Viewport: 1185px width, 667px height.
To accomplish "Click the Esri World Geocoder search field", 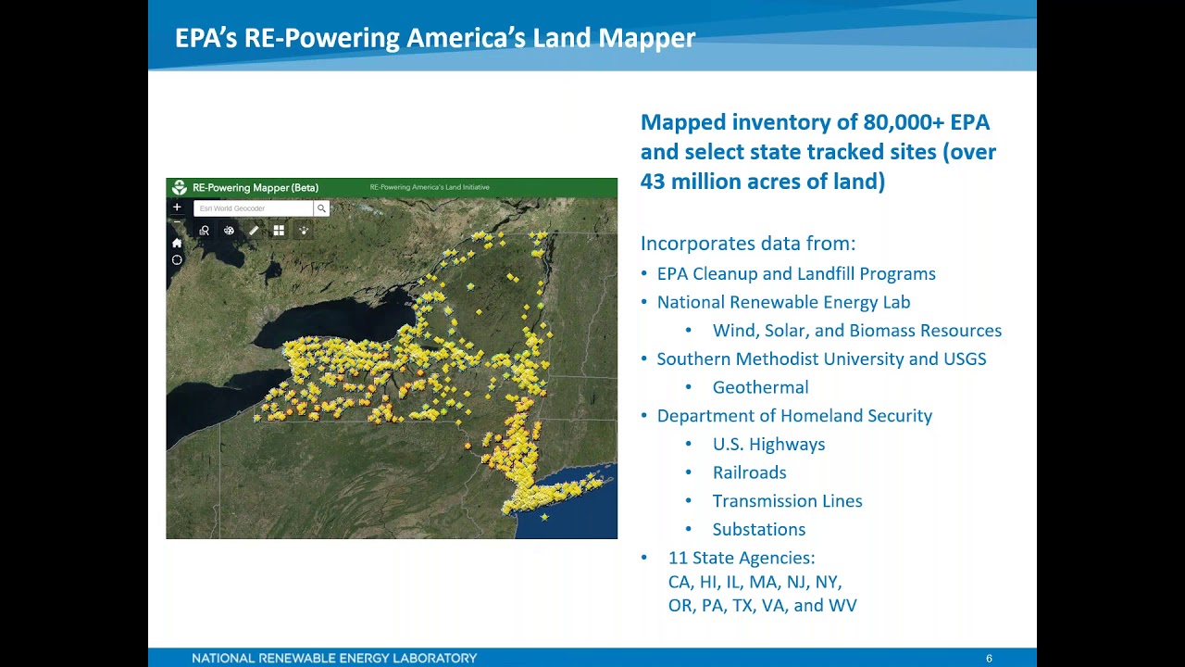I will [x=254, y=208].
